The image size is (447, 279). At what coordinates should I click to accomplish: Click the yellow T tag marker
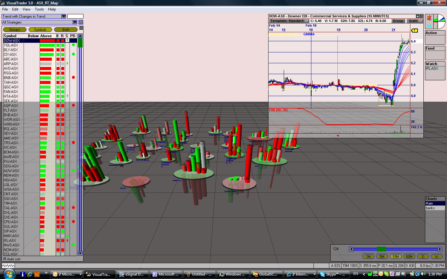coord(414,30)
